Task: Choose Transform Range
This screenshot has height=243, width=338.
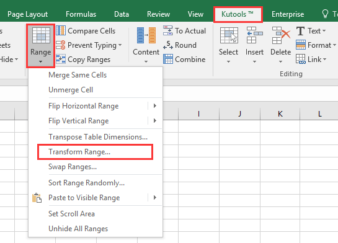Action: (96, 152)
